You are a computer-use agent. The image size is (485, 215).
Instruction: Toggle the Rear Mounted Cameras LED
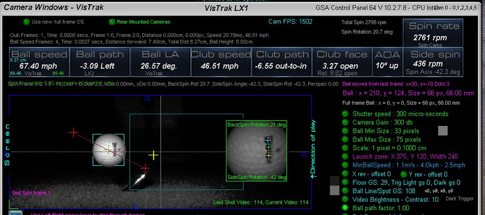112,22
